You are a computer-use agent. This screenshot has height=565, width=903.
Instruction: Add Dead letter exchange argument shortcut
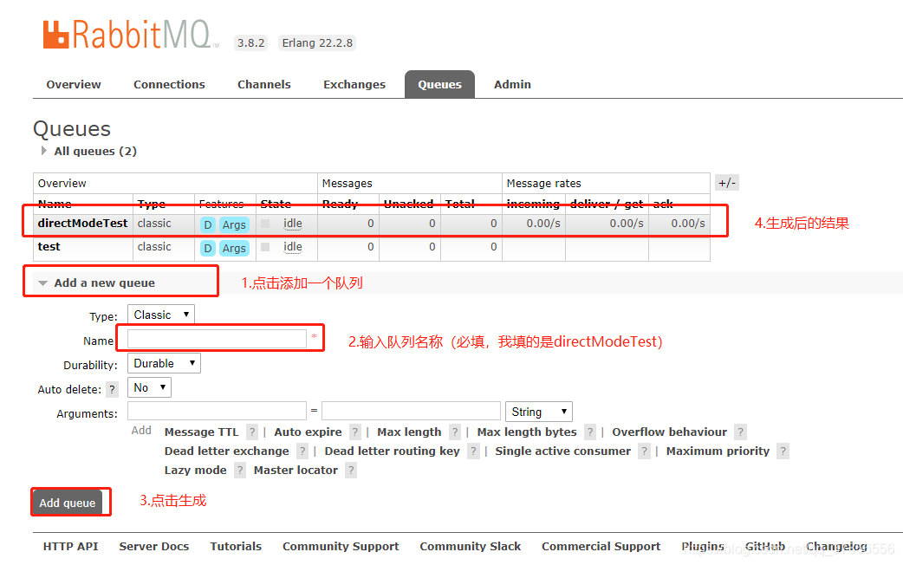227,451
